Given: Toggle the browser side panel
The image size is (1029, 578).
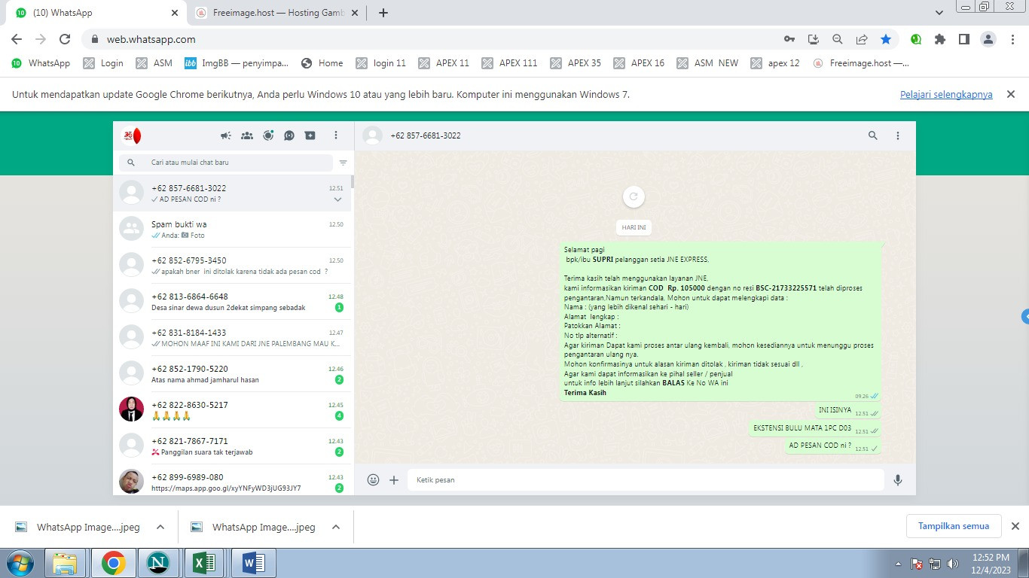Looking at the screenshot, I should 964,39.
